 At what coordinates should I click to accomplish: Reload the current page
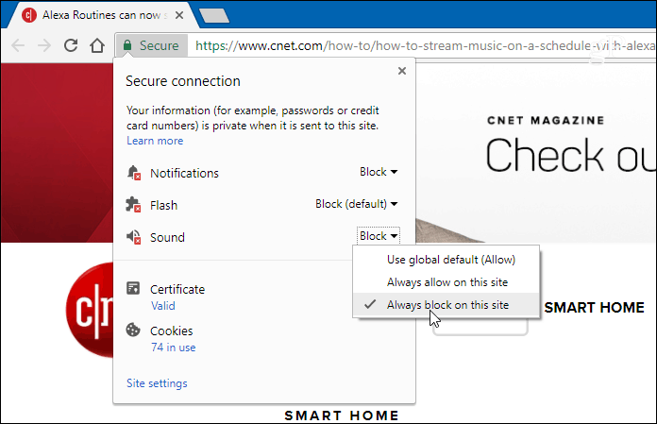coord(71,45)
